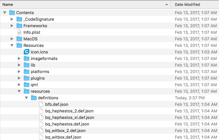219x140 pixels.
Task: Select the Frameworks folder icon
Action: click(19, 26)
